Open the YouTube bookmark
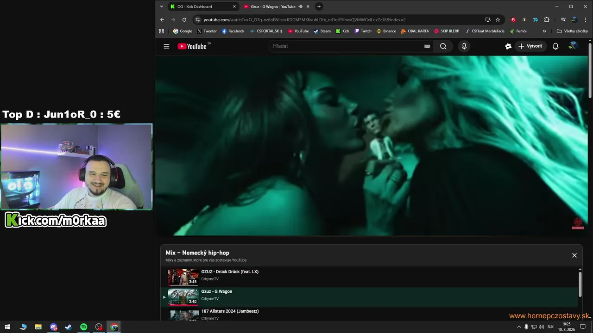 pyautogui.click(x=298, y=31)
